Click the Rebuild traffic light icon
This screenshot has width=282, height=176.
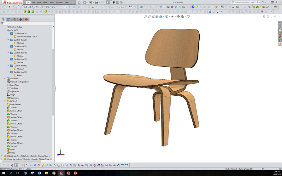(114, 2)
